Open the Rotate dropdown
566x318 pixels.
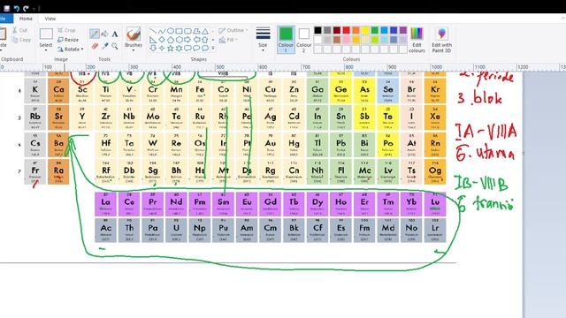tap(71, 49)
